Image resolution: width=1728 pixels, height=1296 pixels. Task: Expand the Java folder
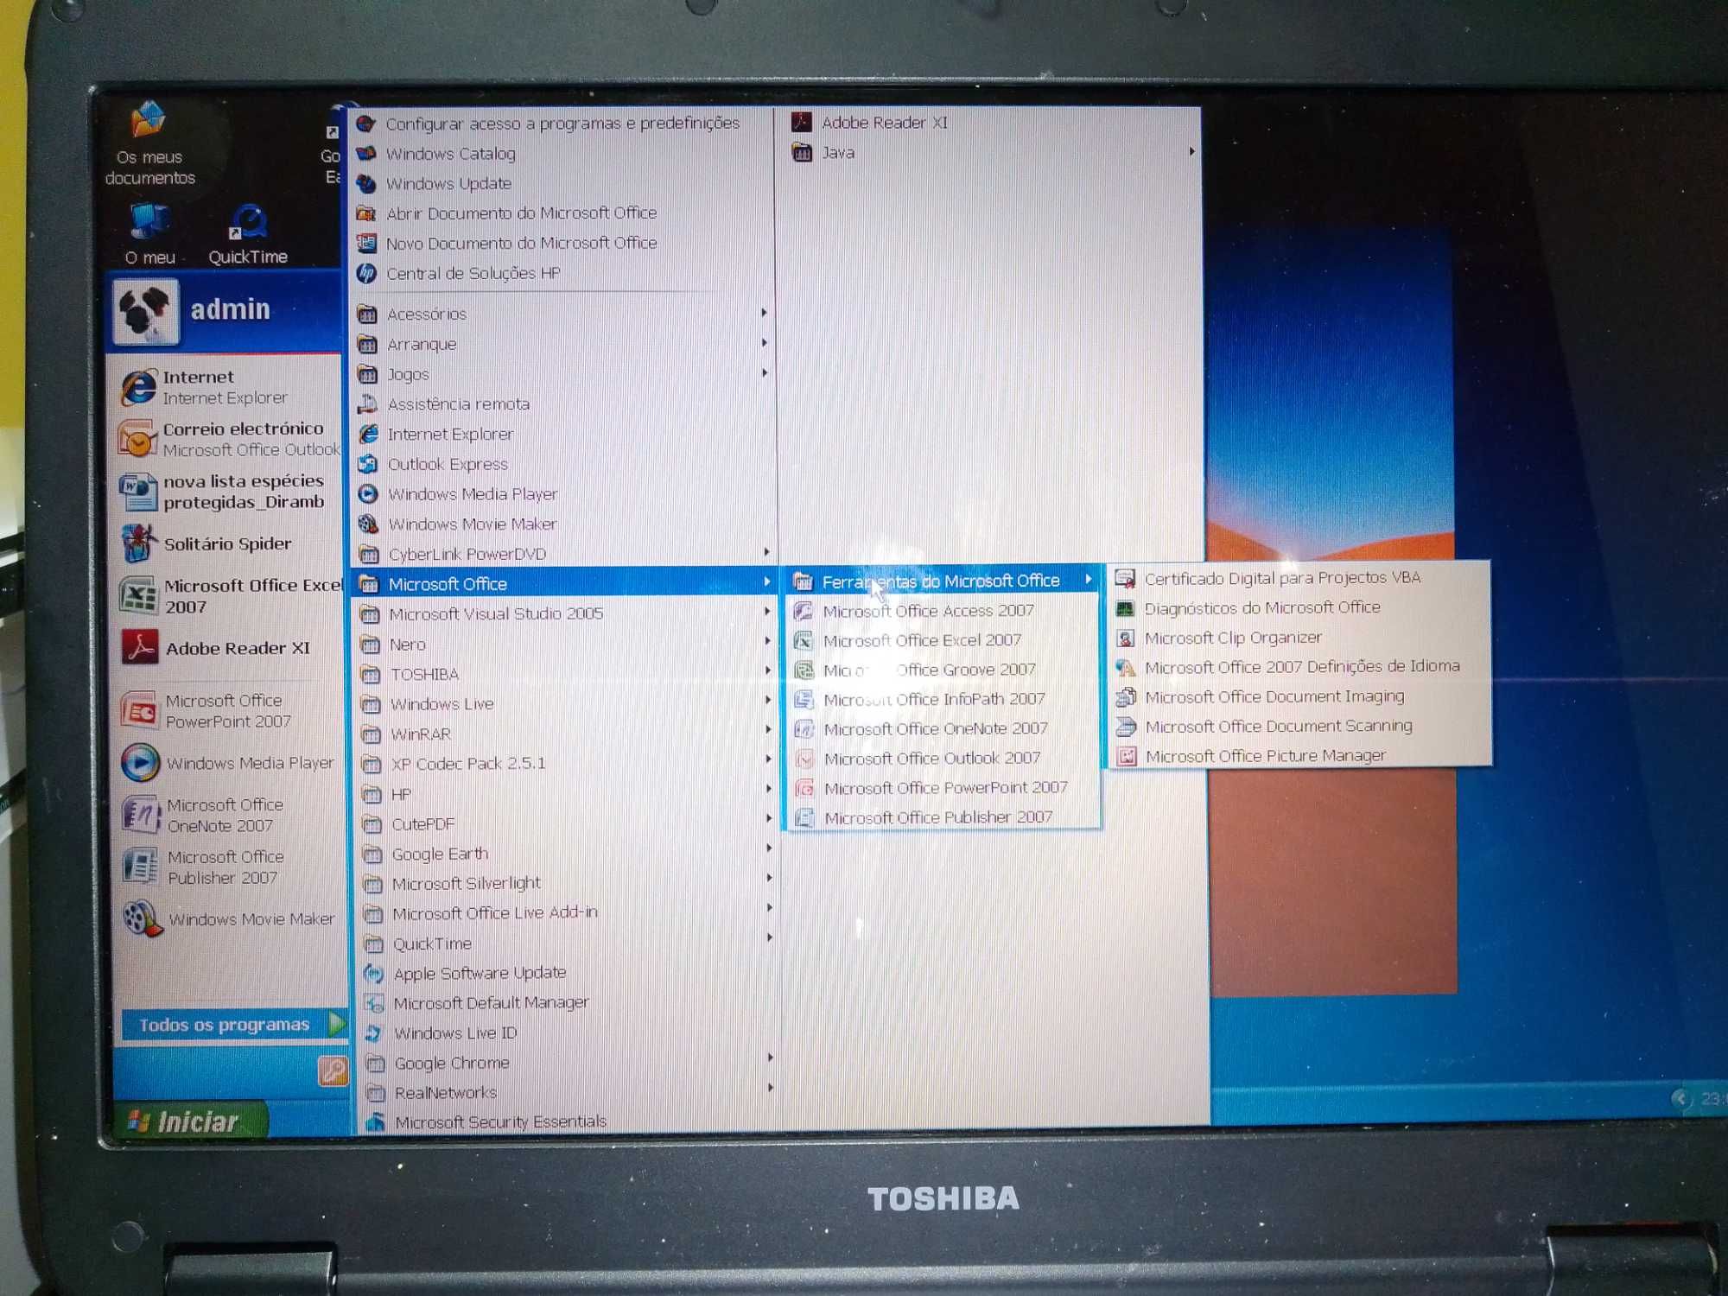click(x=994, y=152)
